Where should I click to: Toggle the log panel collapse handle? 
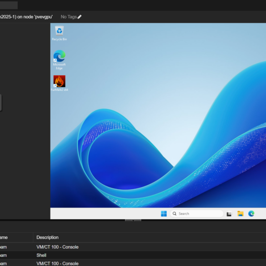(133, 220)
